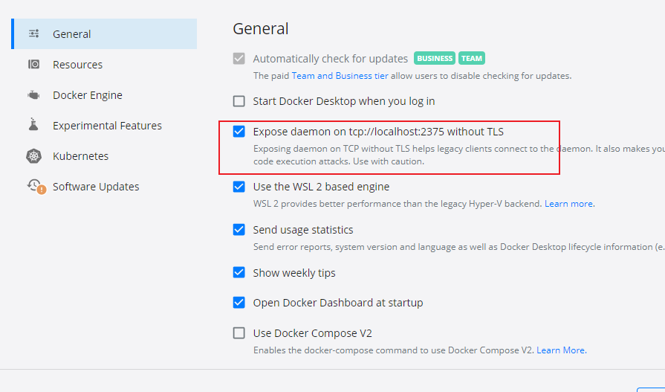Viewport: 665px width, 392px height.
Task: Click the orange update alert badge
Action: point(41,190)
